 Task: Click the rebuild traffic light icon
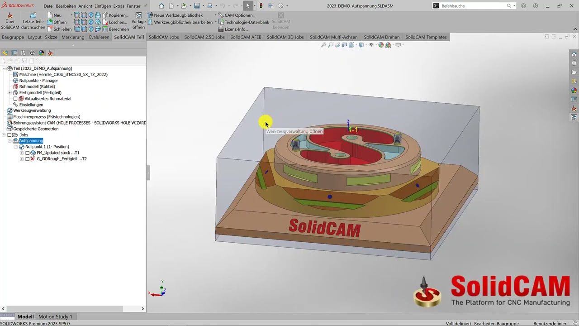coord(261,6)
